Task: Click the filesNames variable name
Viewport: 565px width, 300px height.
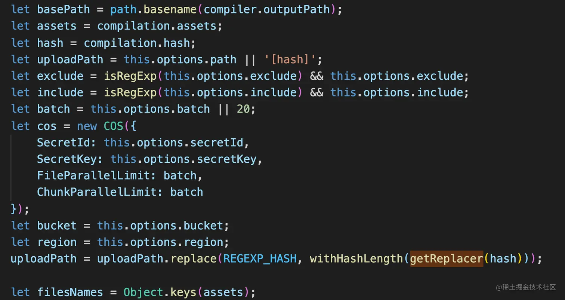Action: [x=70, y=292]
